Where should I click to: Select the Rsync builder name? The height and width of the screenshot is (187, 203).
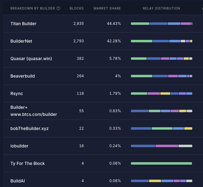click(x=17, y=93)
